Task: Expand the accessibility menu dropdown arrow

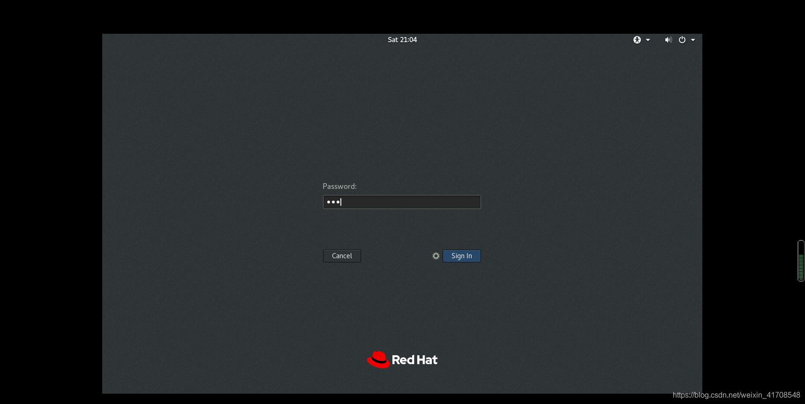Action: pyautogui.click(x=648, y=40)
